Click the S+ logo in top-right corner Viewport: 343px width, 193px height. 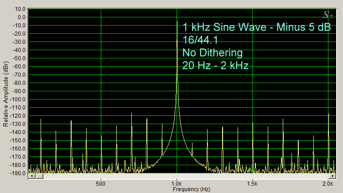coord(327,14)
